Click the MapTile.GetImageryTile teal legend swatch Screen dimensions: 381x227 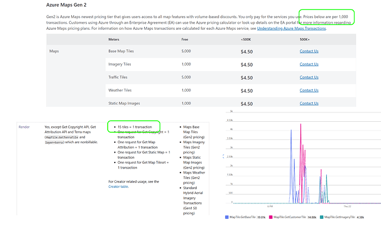(x=322, y=217)
